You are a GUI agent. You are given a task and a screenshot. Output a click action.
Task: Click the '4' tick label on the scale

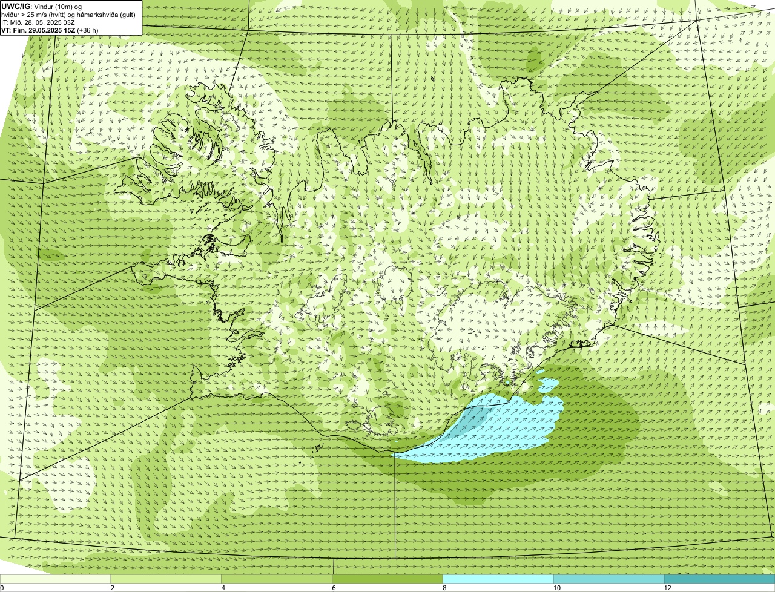pos(223,588)
